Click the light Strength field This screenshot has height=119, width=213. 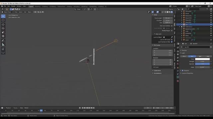[202, 61]
